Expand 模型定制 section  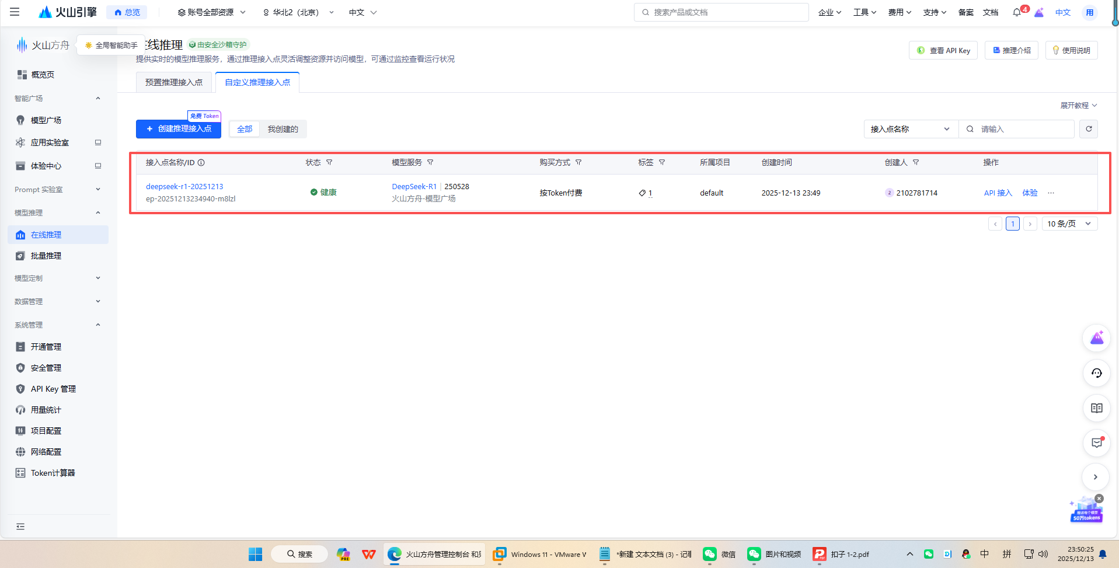[x=98, y=278]
